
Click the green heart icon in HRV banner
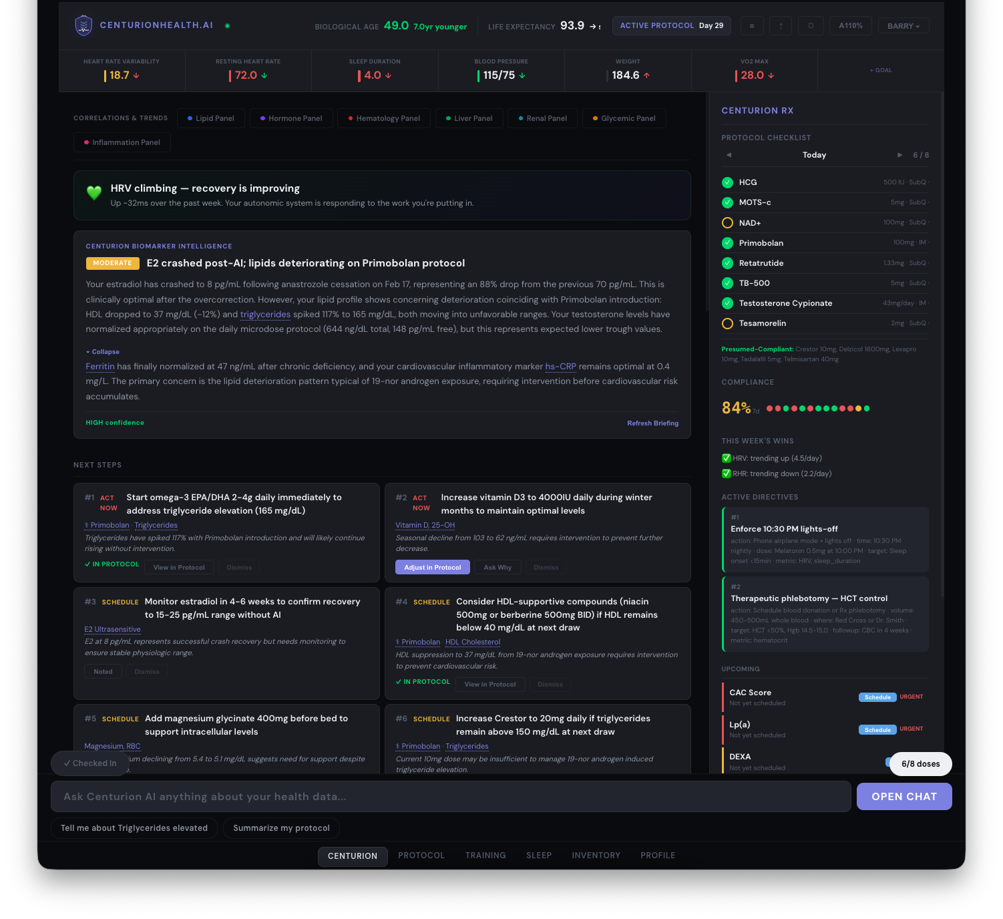pos(94,193)
